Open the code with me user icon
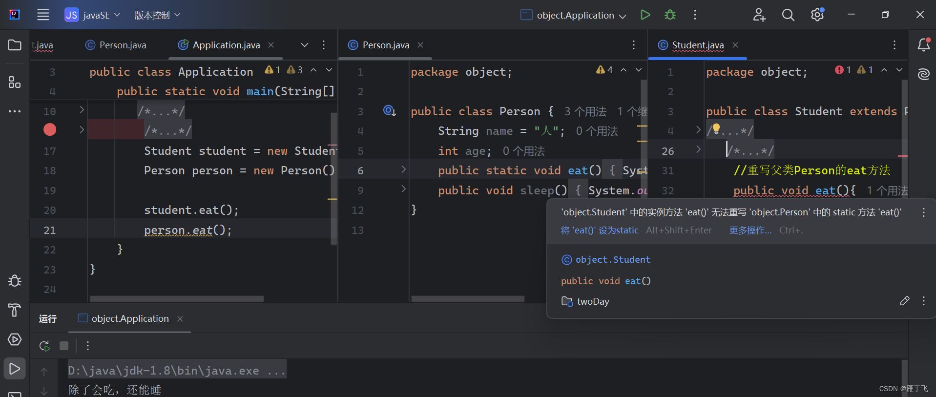Screen dimensions: 936x397 (x=759, y=15)
